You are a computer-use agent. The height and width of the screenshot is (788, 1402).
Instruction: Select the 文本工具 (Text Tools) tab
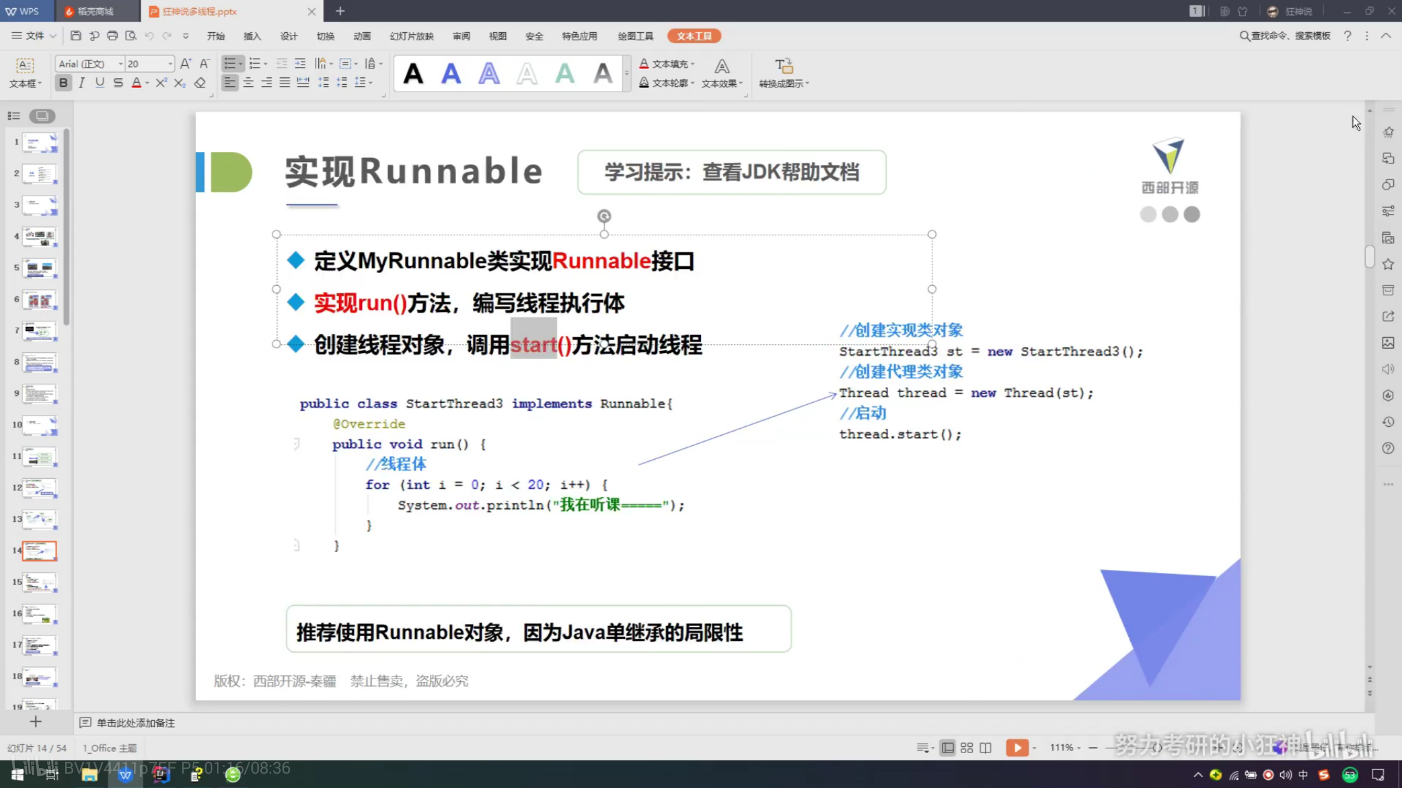(x=694, y=36)
